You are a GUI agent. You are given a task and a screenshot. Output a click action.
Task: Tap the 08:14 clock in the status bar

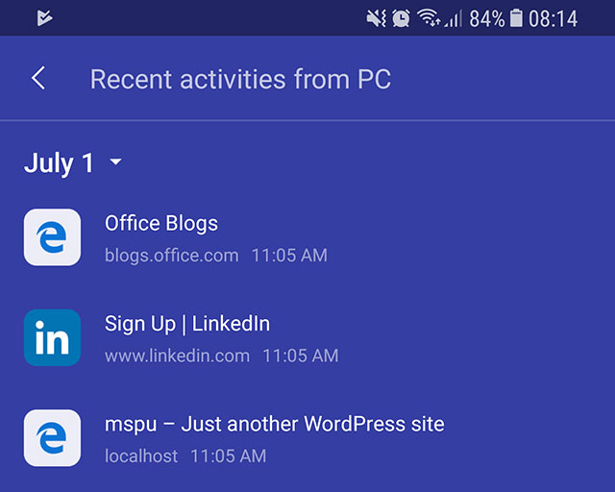pyautogui.click(x=553, y=18)
